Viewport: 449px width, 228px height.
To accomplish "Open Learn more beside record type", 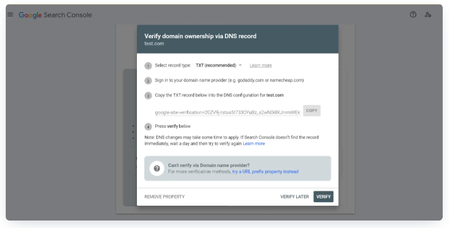I will coord(261,66).
